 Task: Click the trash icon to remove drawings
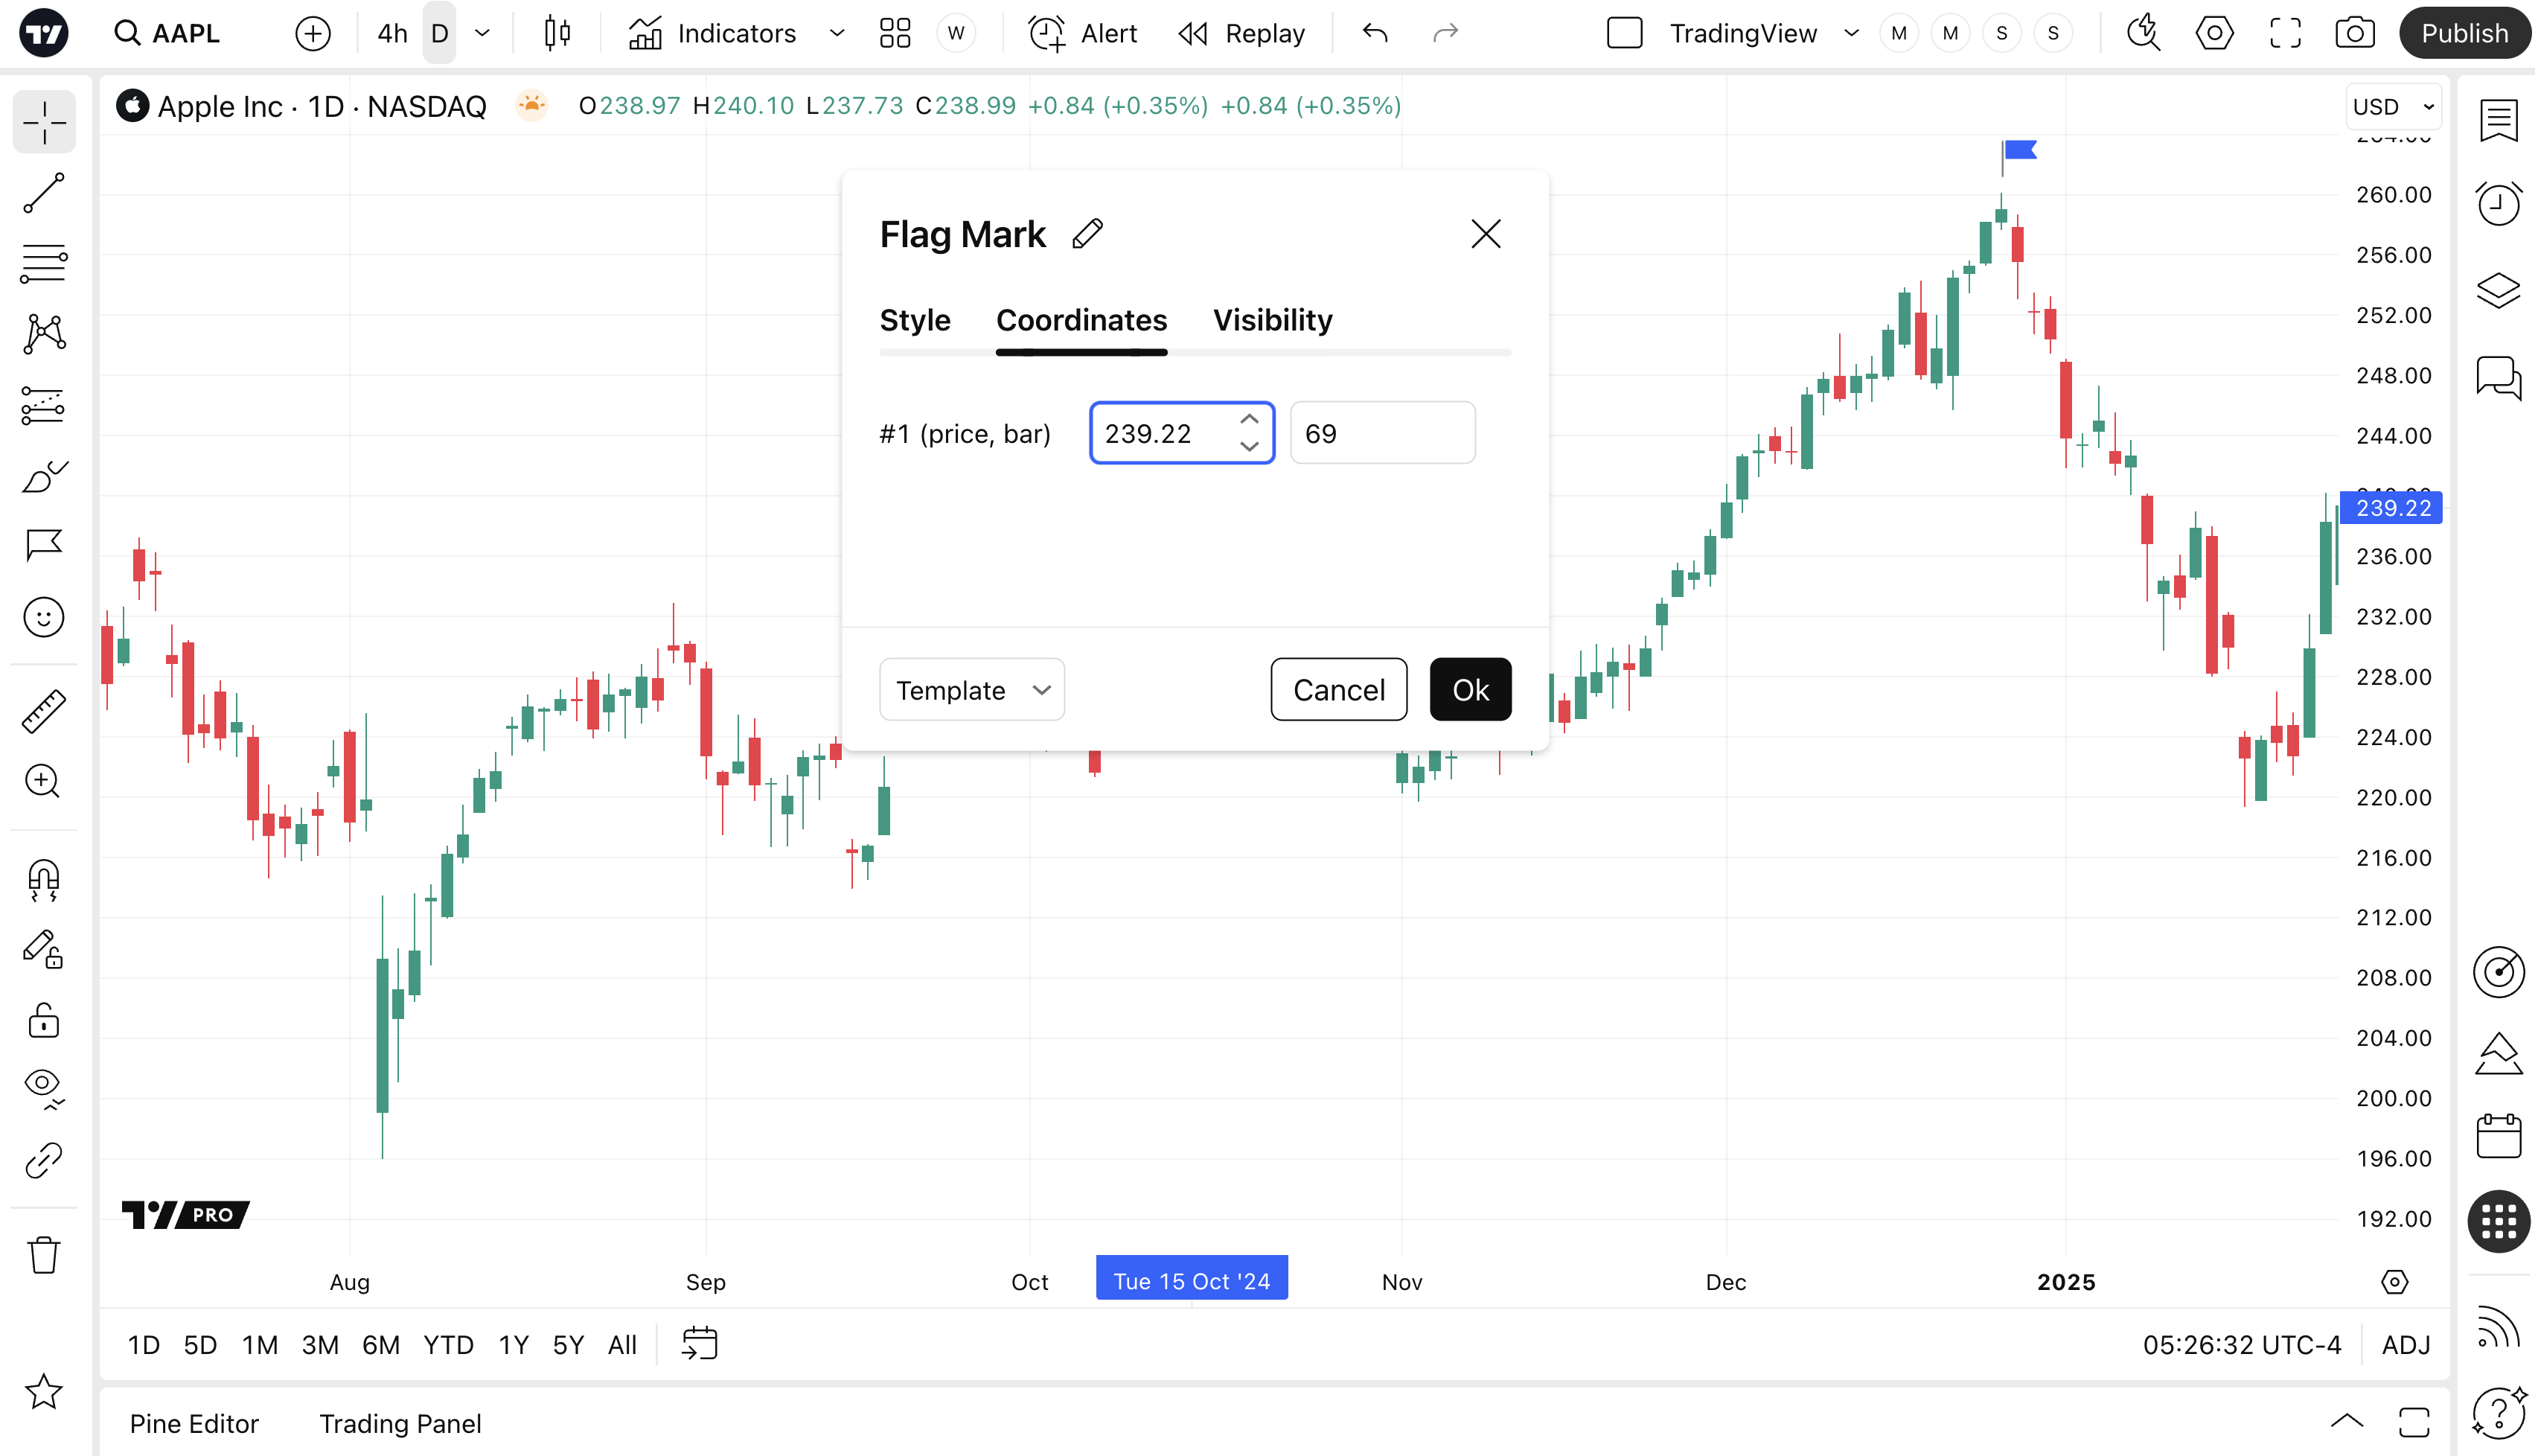pyautogui.click(x=44, y=1254)
